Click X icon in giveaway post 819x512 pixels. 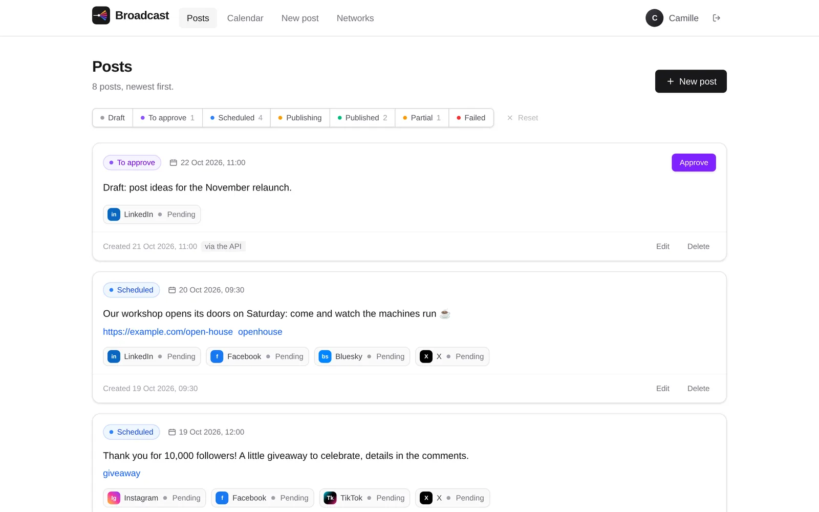point(426,498)
